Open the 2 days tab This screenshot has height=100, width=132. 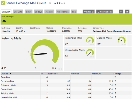(29, 12)
